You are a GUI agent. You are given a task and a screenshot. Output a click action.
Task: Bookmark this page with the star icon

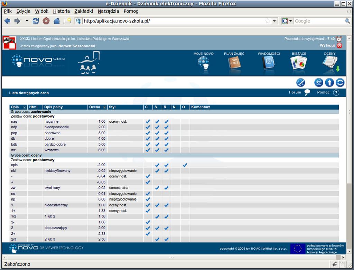click(x=268, y=21)
